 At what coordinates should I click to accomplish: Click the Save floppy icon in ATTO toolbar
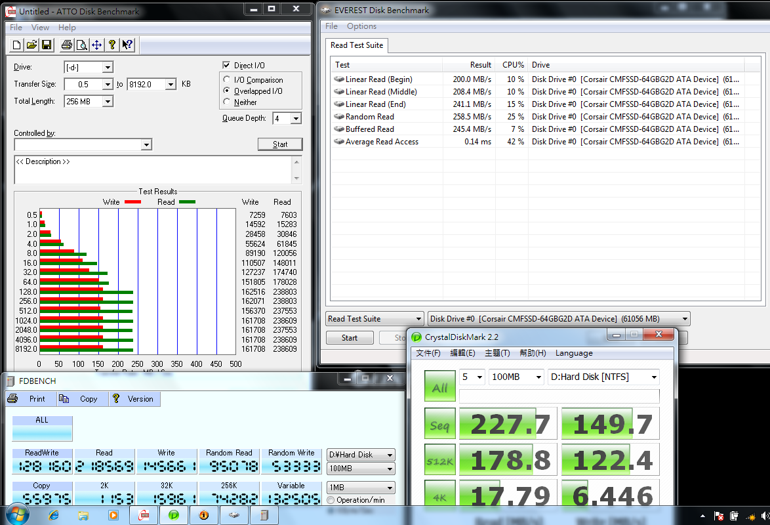(47, 45)
